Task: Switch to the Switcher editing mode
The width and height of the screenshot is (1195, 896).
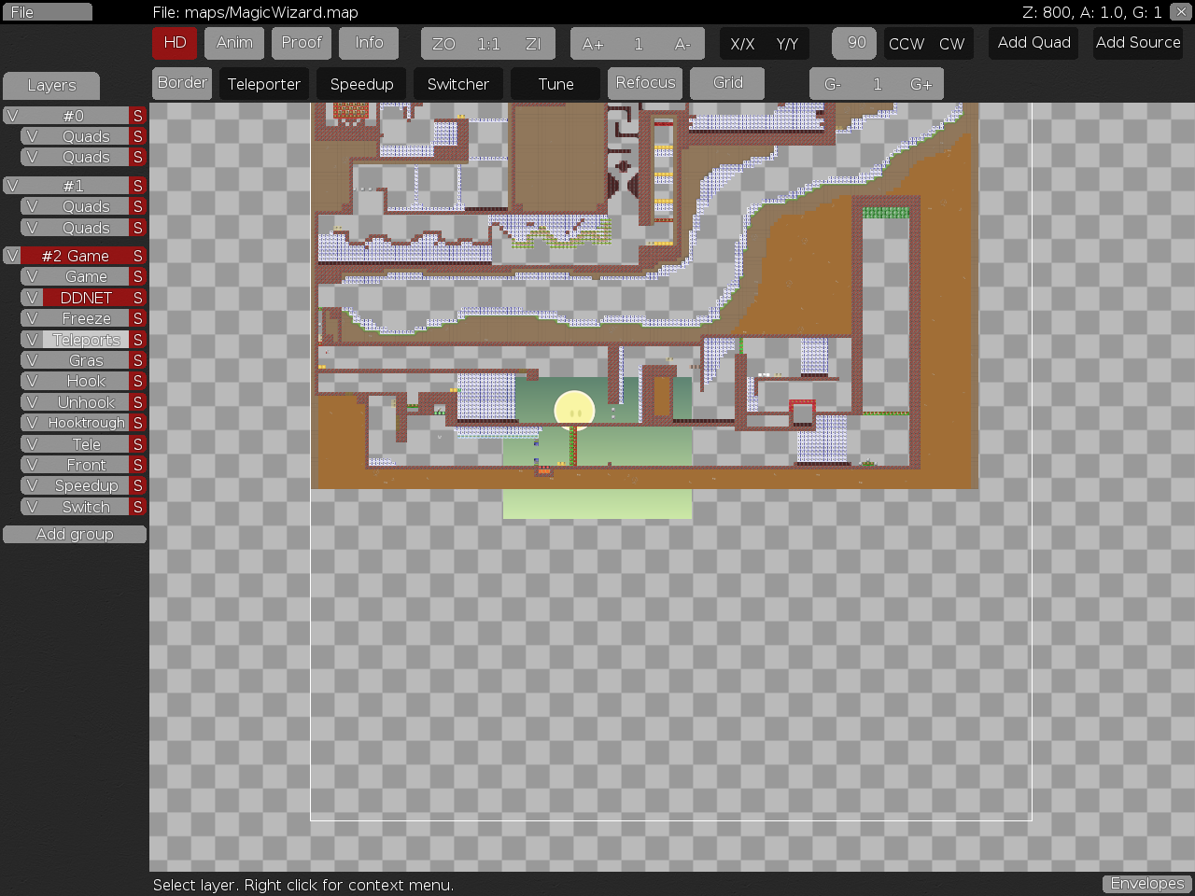Action: click(x=458, y=83)
